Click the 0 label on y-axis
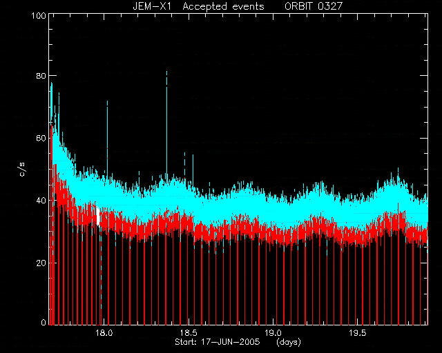 point(44,322)
